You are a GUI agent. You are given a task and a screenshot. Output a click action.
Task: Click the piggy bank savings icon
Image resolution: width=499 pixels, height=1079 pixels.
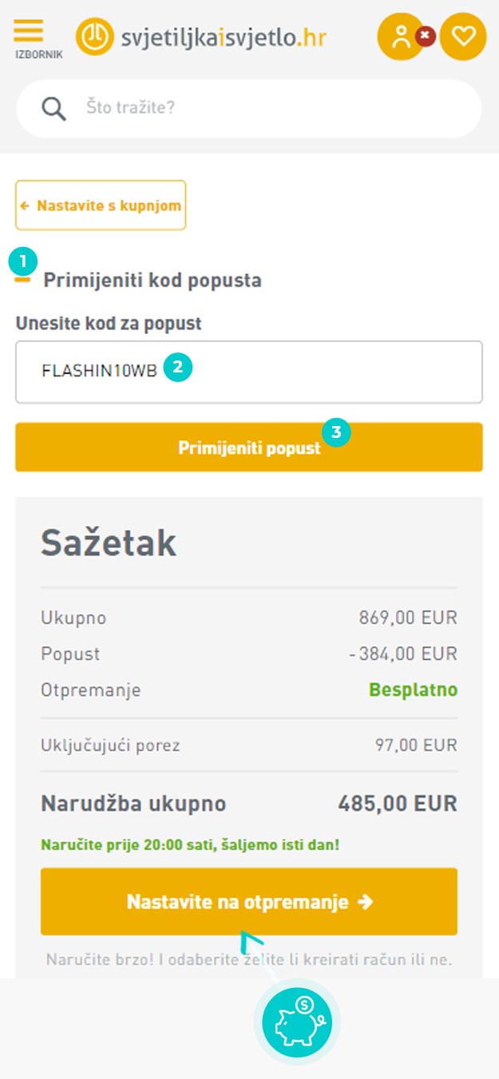pos(297,1021)
